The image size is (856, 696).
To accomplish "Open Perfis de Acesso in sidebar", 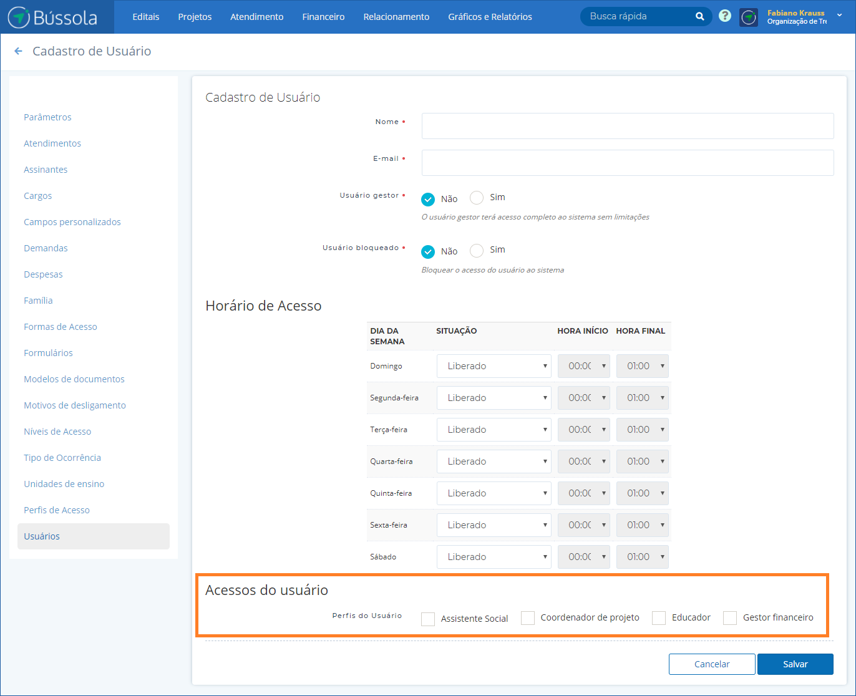I will tap(57, 510).
